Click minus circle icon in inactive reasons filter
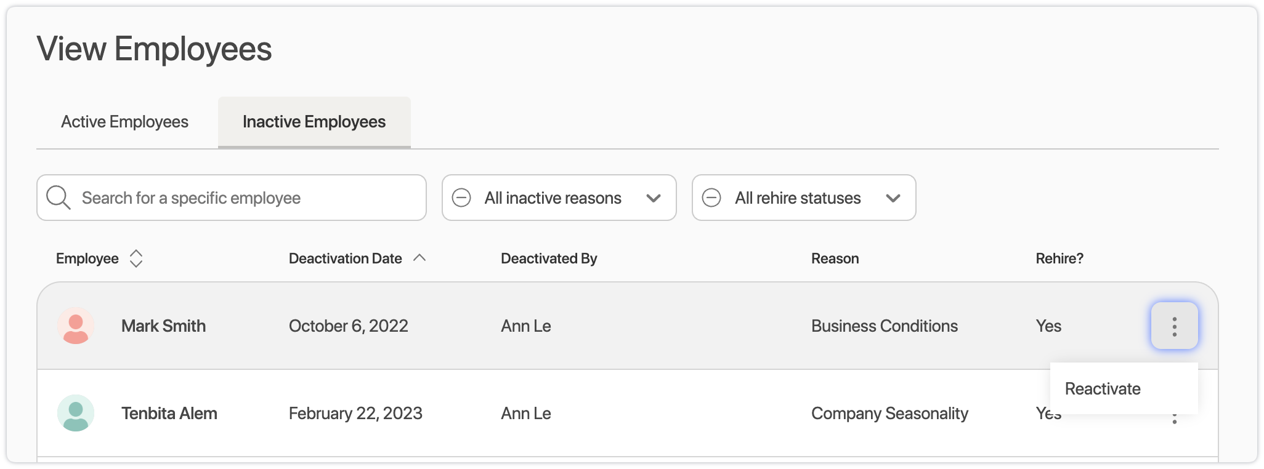1264x469 pixels. pos(461,198)
